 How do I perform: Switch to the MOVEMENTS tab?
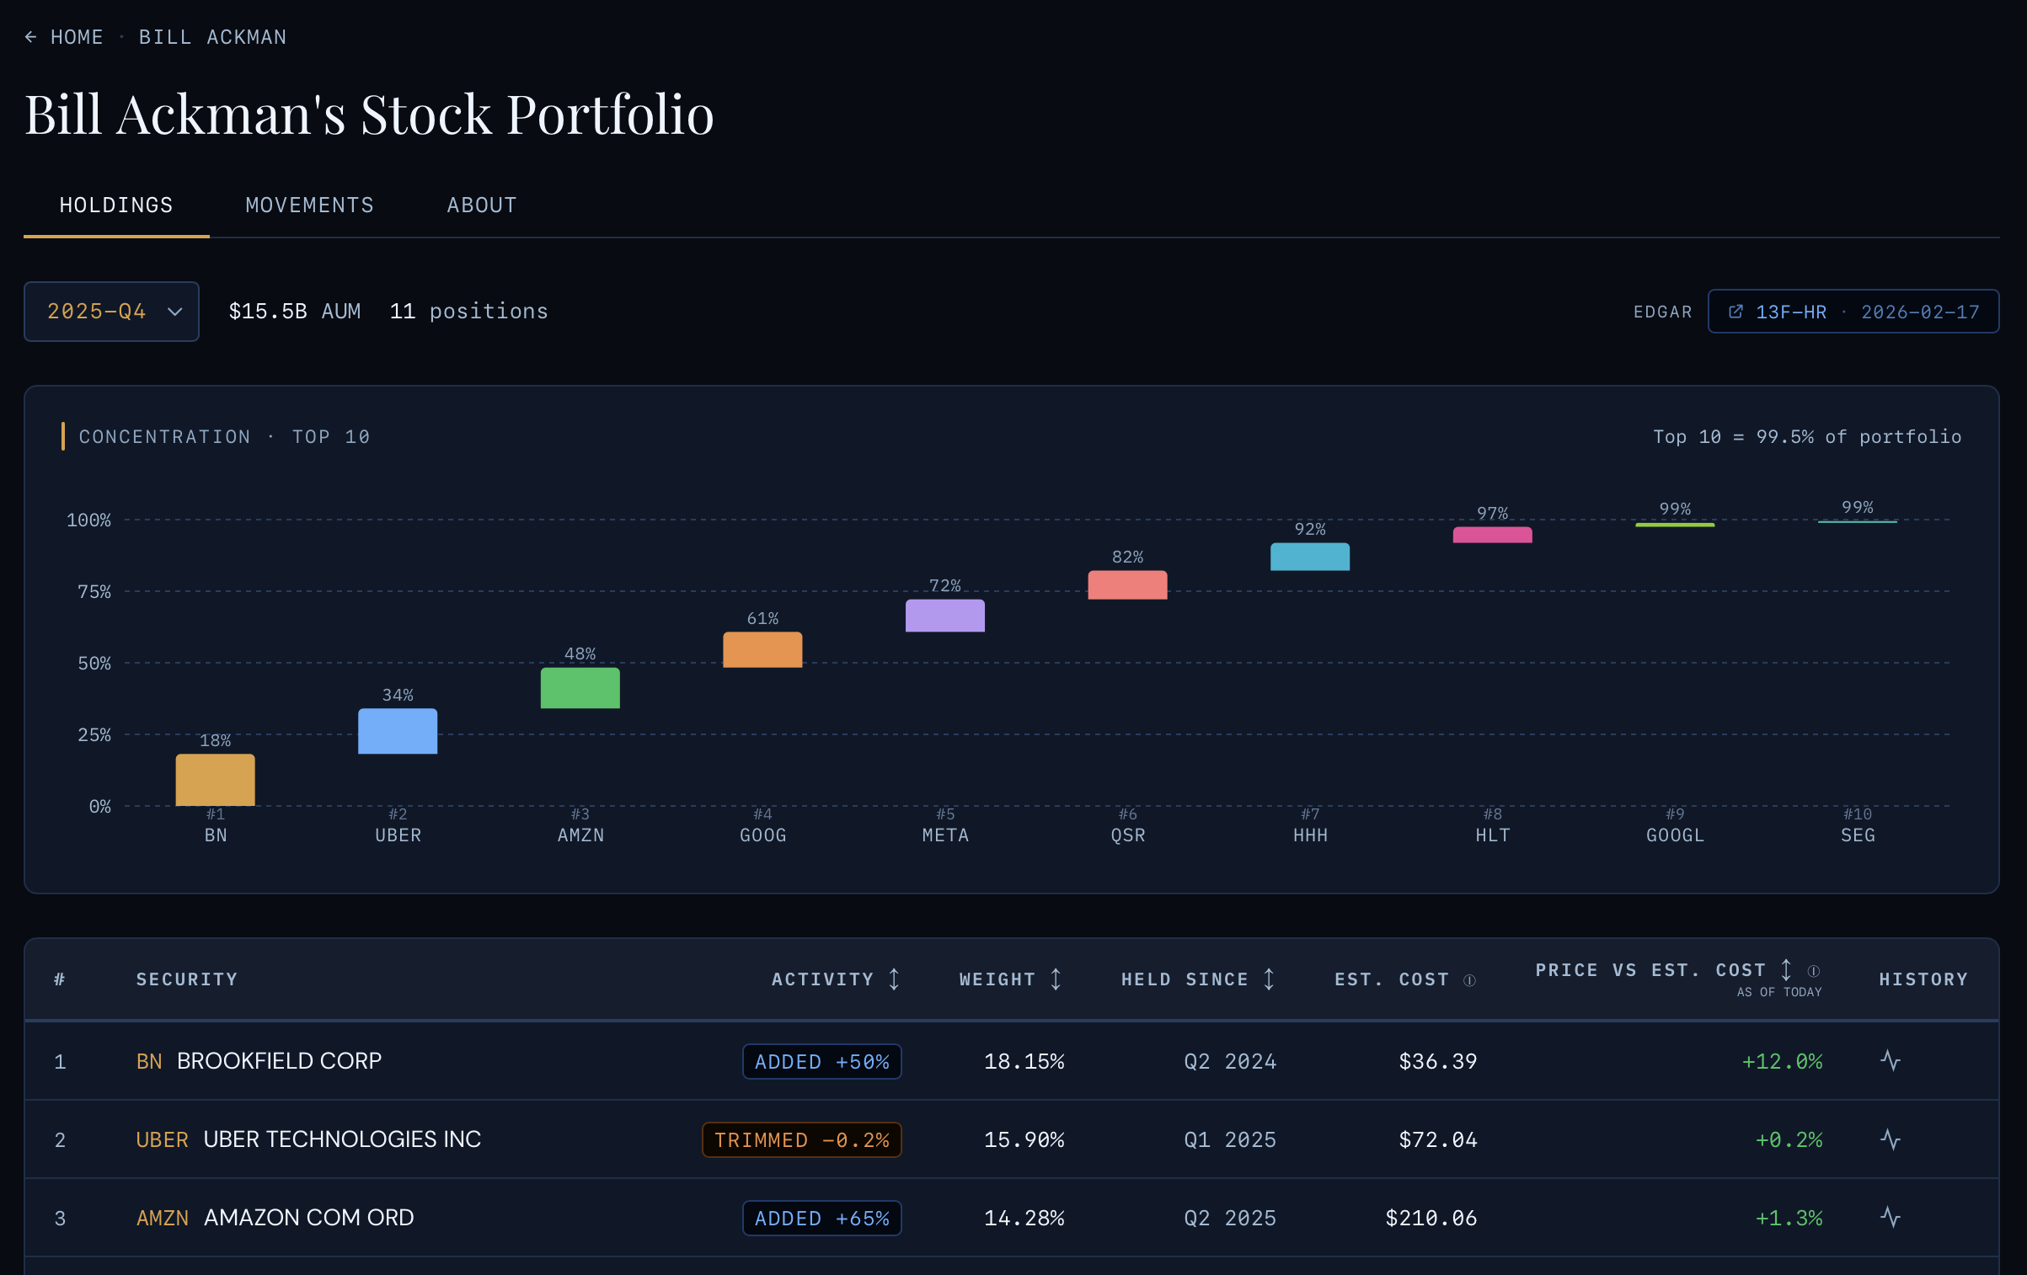309,205
